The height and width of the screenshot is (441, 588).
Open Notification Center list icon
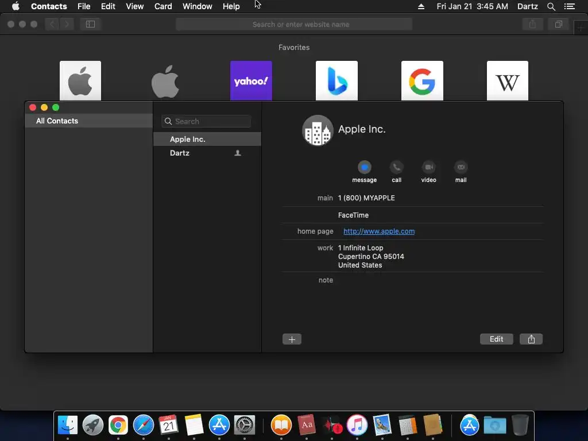(570, 6)
